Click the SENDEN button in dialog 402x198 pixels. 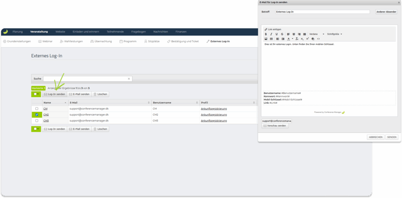(391, 137)
